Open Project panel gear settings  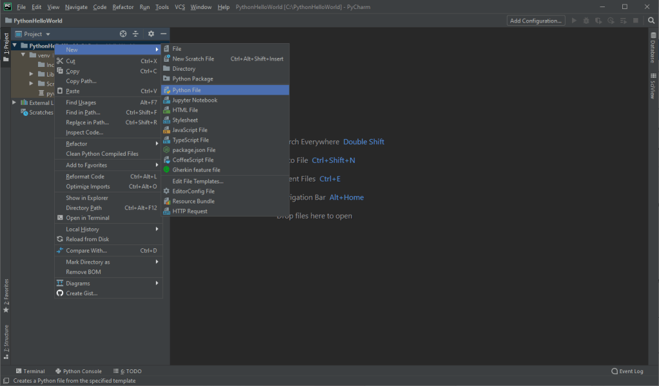(x=151, y=34)
